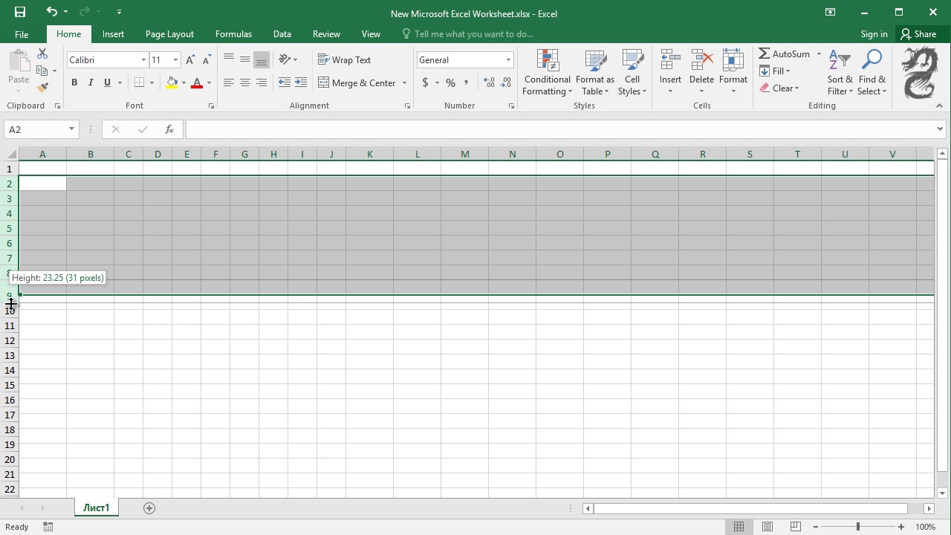951x535 pixels.
Task: Switch to Page Break Preview view
Action: tap(796, 527)
